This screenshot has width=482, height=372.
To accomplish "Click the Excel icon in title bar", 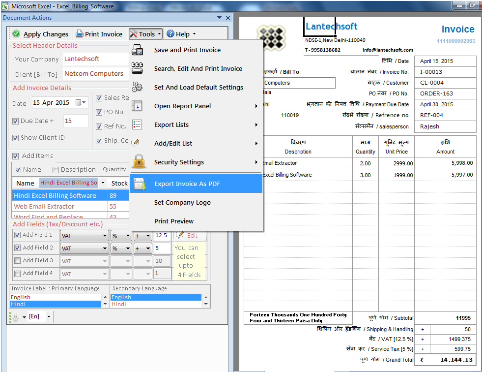I will pyautogui.click(x=5, y=6).
